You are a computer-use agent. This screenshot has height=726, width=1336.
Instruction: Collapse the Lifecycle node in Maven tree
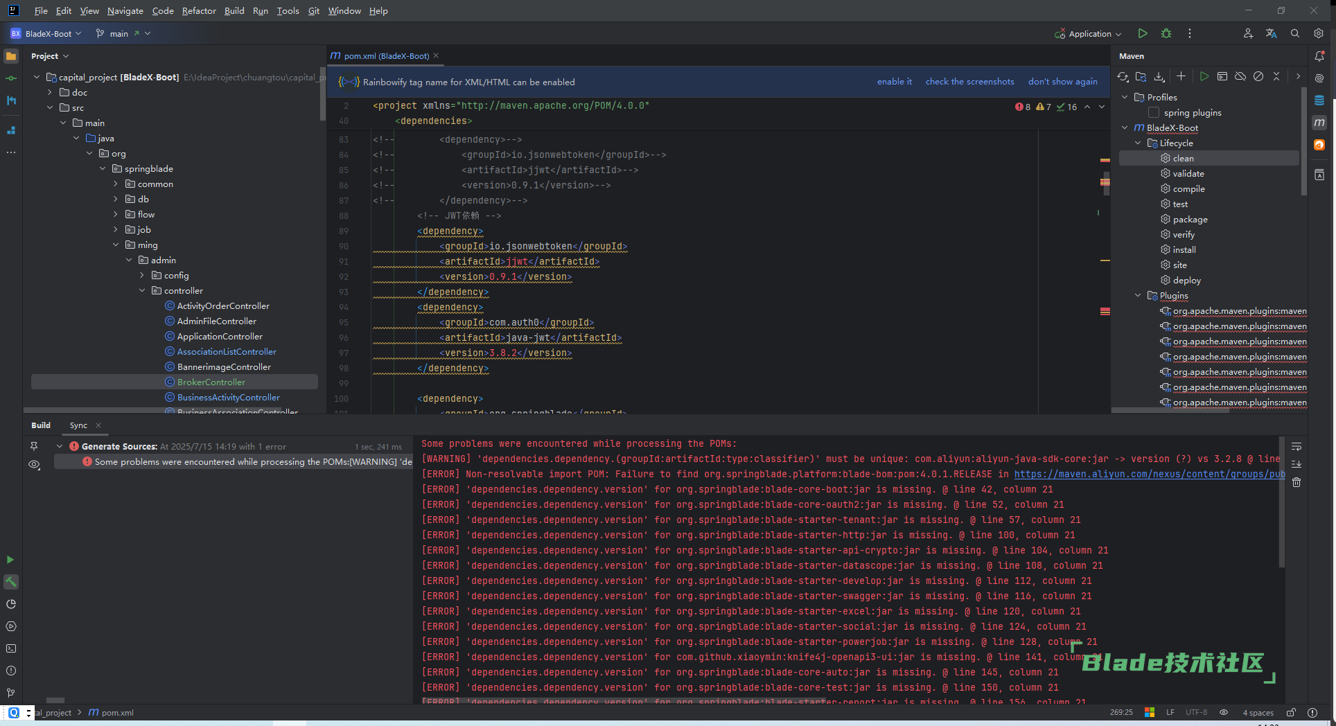click(1138, 143)
